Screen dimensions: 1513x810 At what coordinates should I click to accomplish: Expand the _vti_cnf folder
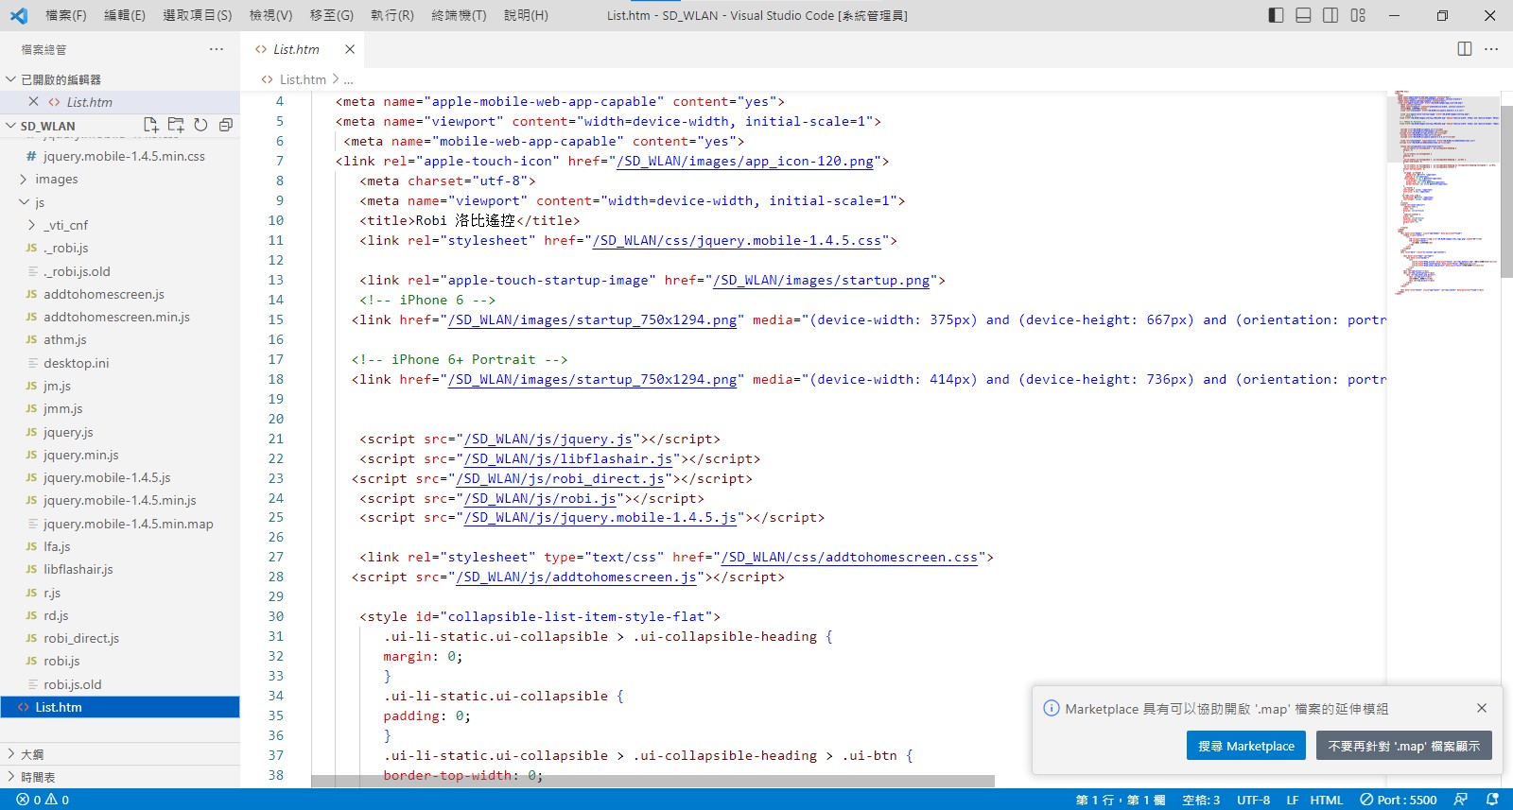(119, 225)
